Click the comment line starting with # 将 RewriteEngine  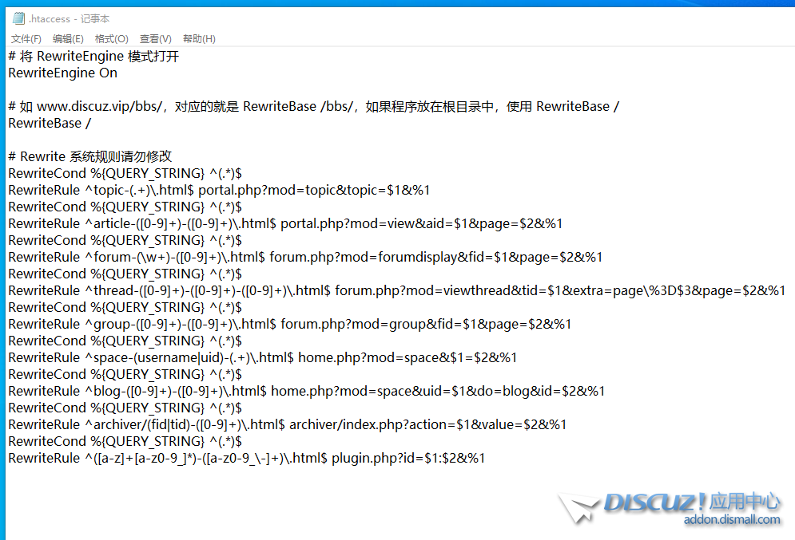click(93, 56)
